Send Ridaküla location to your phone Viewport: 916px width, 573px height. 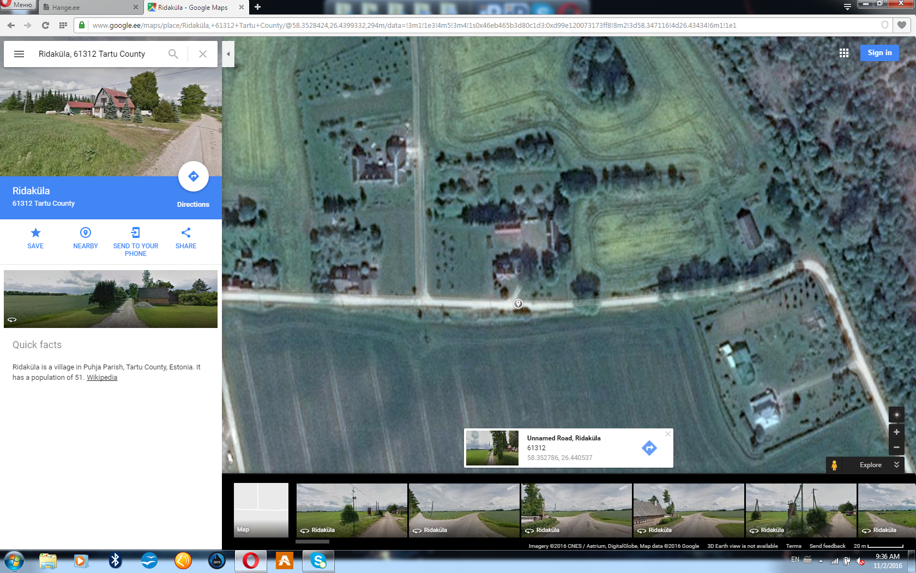coord(136,241)
